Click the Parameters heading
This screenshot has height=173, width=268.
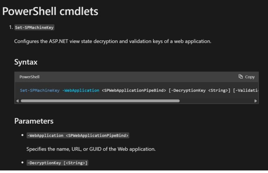point(34,121)
